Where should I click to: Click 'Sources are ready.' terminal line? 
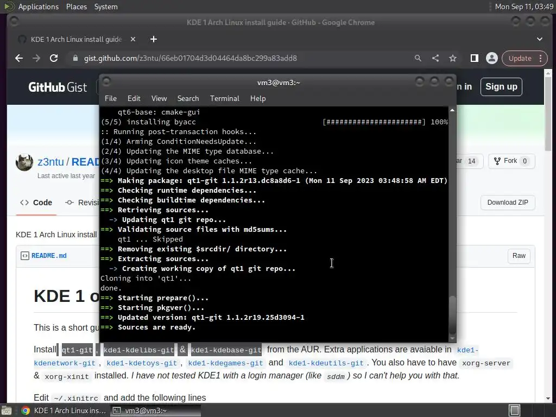tap(156, 327)
